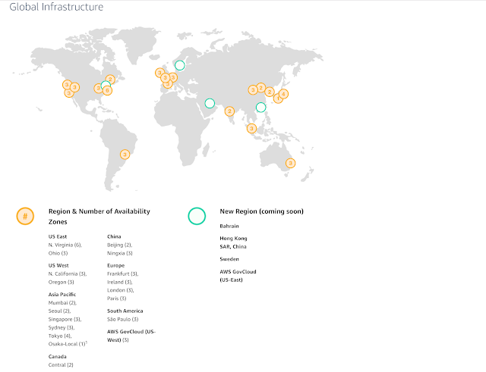486x372 pixels.
Task: Click the orange # legend icon
Action: point(25,216)
